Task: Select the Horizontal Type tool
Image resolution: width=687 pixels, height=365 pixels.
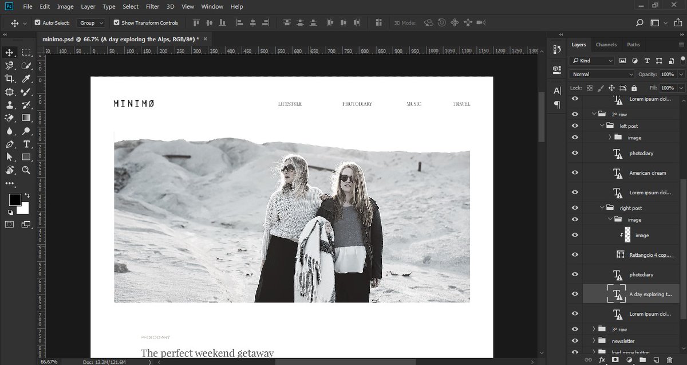Action: point(26,144)
